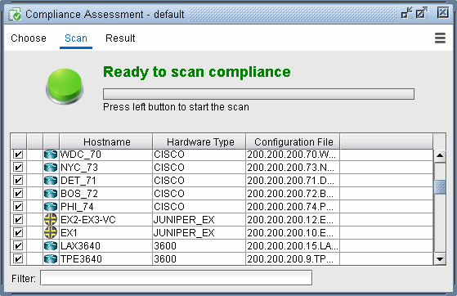The width and height of the screenshot is (457, 296).
Task: Click config file 200.200.200.70.W...
Action: point(292,155)
